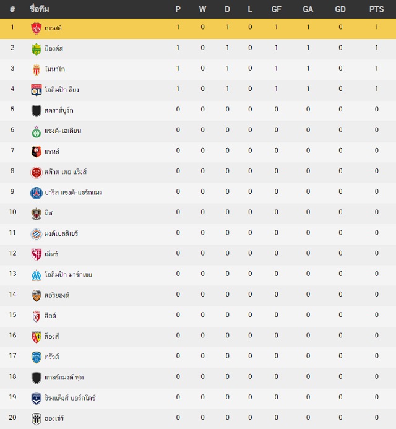396x429 pixels.
Task: Open the นีซ team name link
Action: [48, 213]
